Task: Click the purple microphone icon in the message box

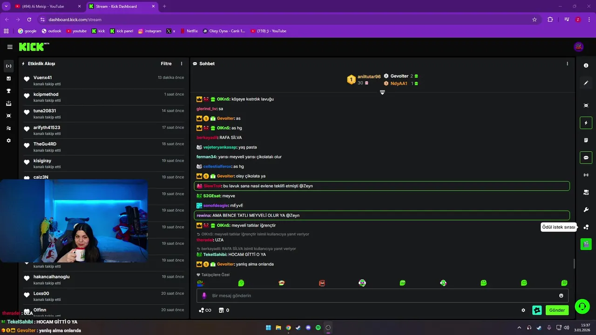Action: 204,295
